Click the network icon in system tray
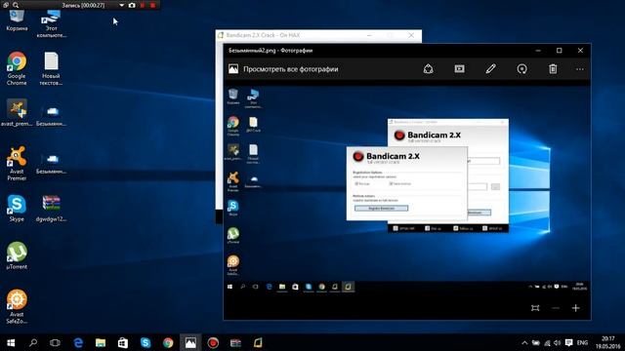This screenshot has height=351, width=625. (x=547, y=342)
